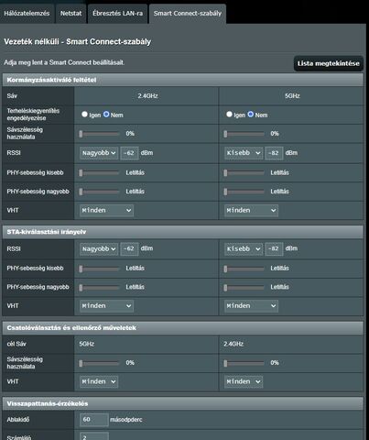This screenshot has height=440, width=369.
Task: Click the -82 dBm field in STA-kiválasztási section
Action: coord(274,248)
